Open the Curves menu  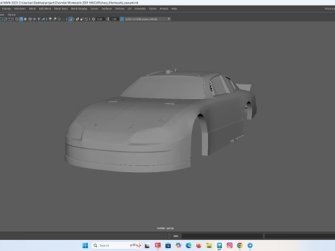tap(94, 8)
